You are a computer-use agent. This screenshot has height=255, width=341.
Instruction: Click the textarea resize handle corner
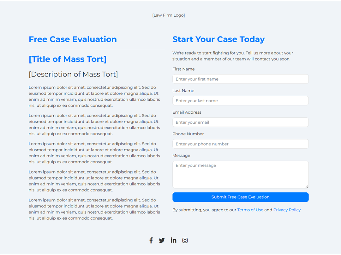(x=307, y=186)
